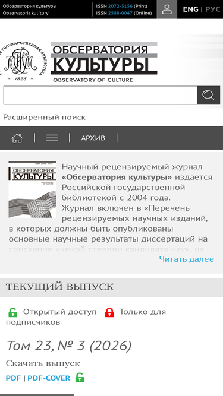Go to the home icon in navigation bar
The height and width of the screenshot is (396, 223).
point(17,138)
